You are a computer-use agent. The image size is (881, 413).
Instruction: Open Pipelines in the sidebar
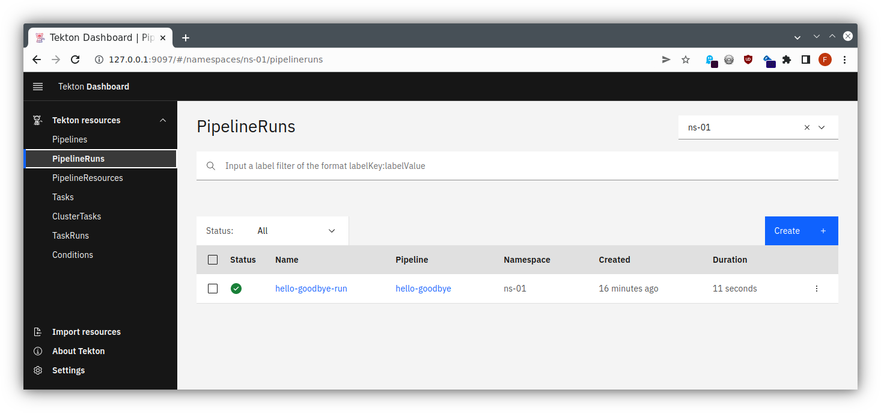coord(70,139)
